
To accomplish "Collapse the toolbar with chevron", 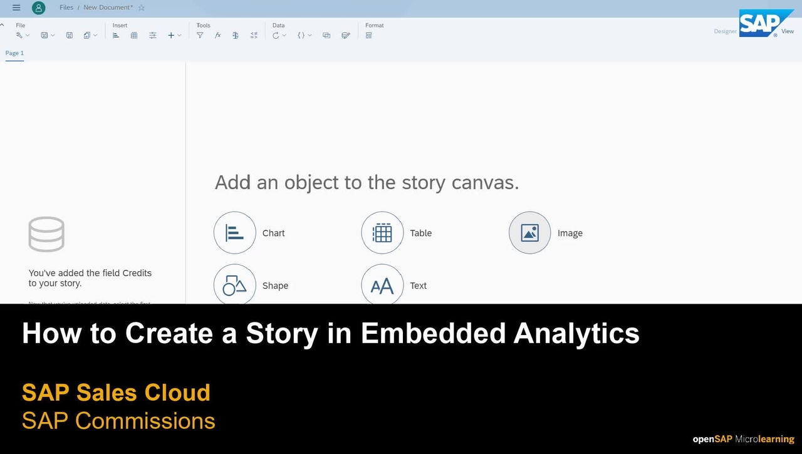I will pos(3,25).
